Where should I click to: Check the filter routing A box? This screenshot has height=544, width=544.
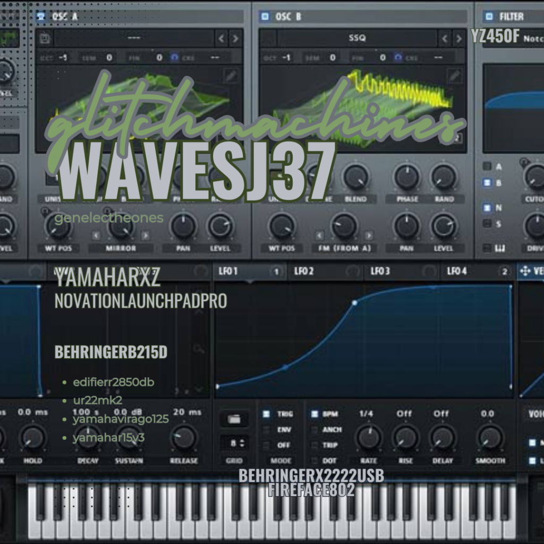coord(487,166)
